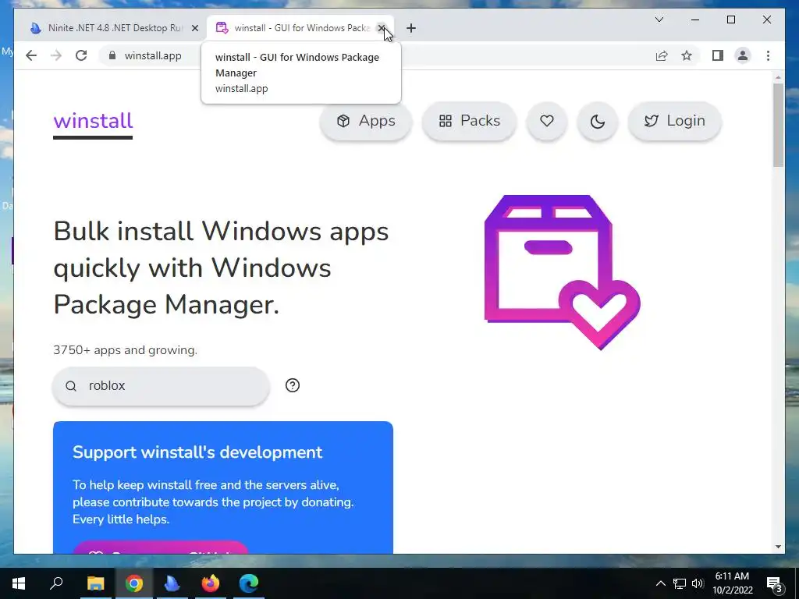
Task: Go to the winstall home logo
Action: tap(93, 122)
